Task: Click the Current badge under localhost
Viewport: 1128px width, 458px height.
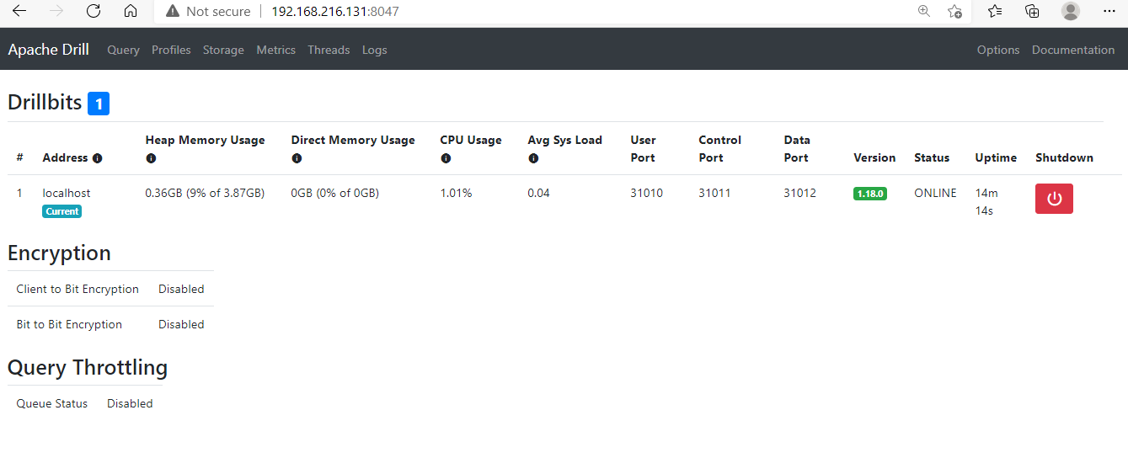Action: point(62,211)
